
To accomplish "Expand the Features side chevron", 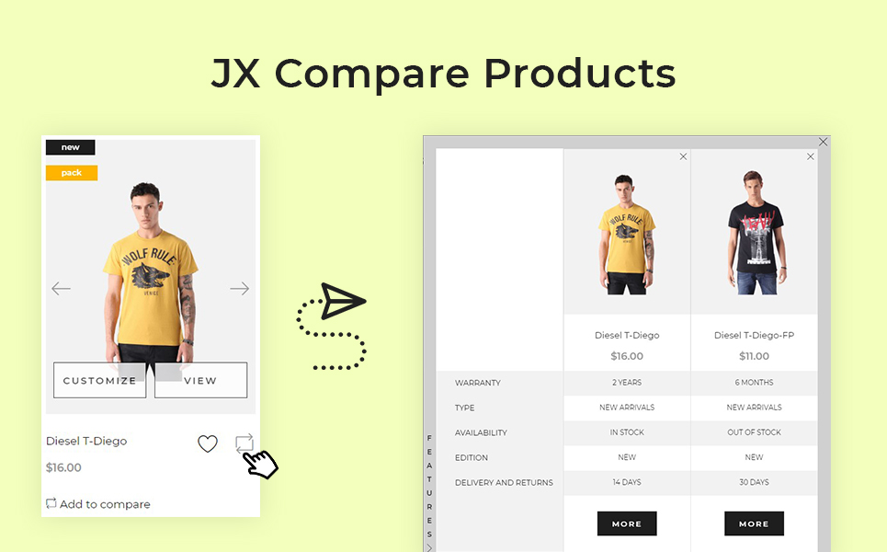I will pos(429,546).
